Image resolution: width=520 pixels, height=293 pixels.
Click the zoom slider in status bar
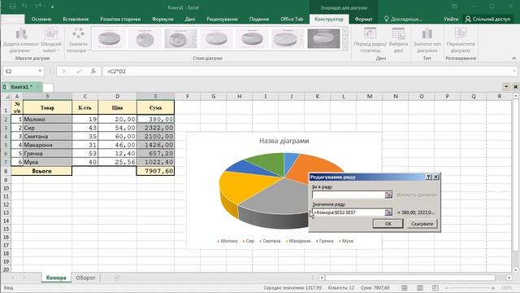point(470,287)
